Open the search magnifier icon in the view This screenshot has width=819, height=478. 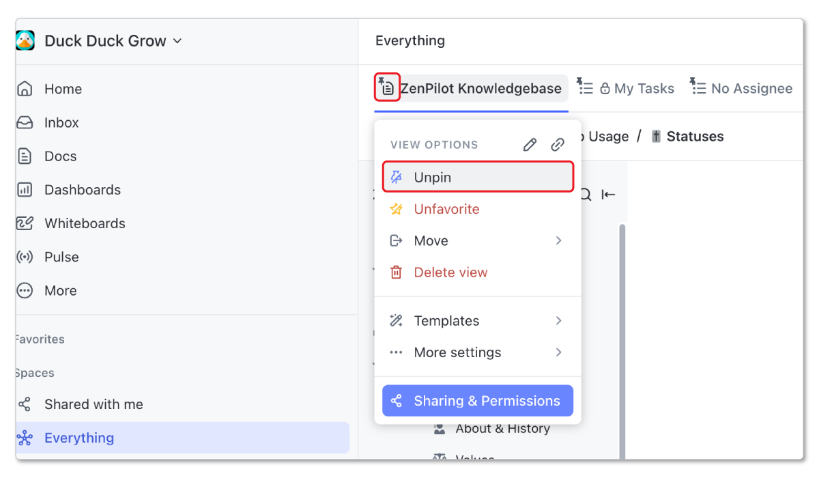pos(585,195)
